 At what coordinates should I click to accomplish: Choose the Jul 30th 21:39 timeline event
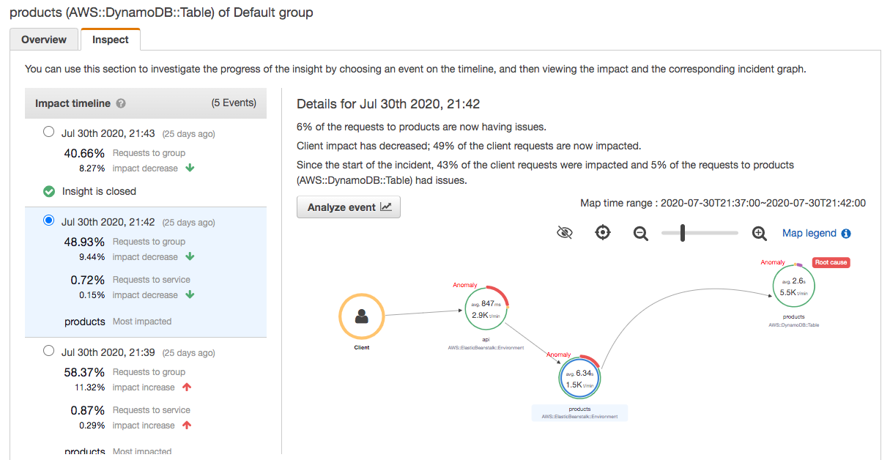coord(48,351)
